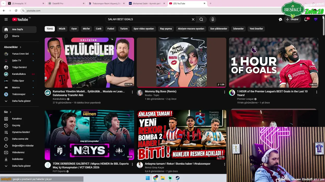Screen dimensions: 325x182
Task: Open Steam from the taskbar
Action: pos(178,178)
